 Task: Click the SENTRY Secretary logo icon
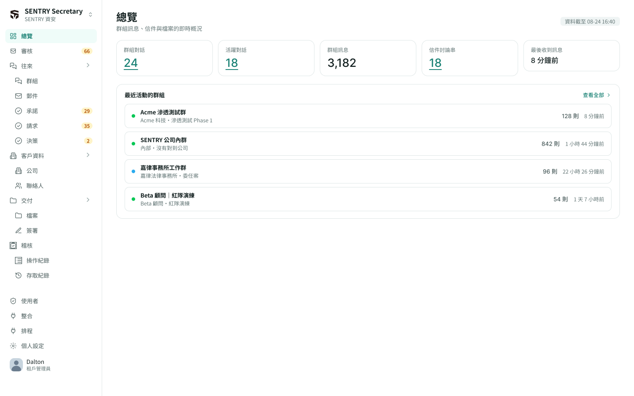pos(15,15)
